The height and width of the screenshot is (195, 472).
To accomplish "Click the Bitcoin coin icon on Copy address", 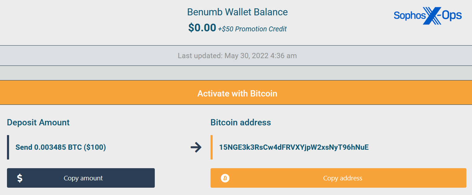I will click(x=225, y=178).
